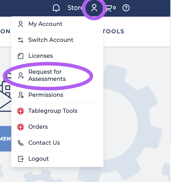The width and height of the screenshot is (171, 182).
Task: Open Orders from the dropdown menu
Action: (57, 127)
